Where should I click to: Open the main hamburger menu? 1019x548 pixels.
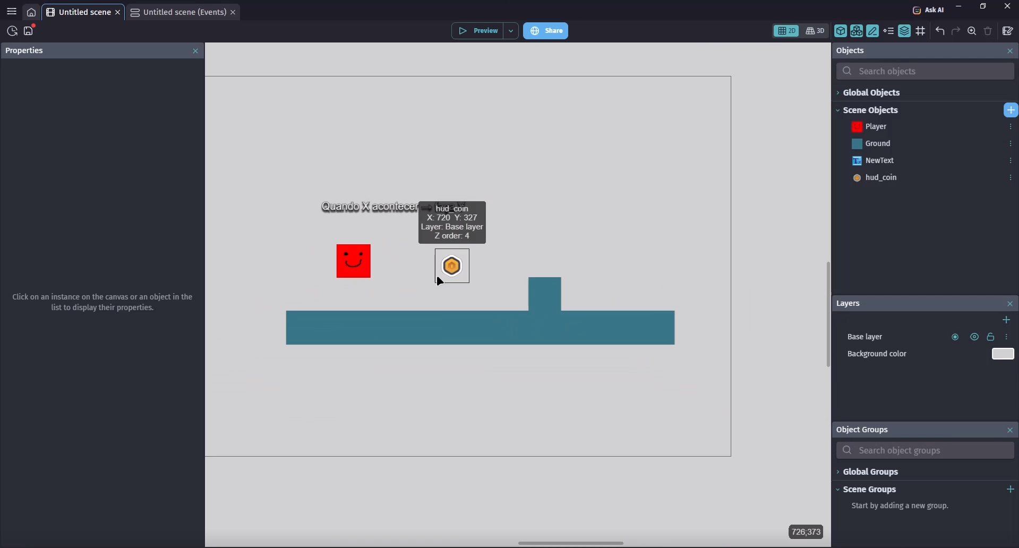(12, 12)
